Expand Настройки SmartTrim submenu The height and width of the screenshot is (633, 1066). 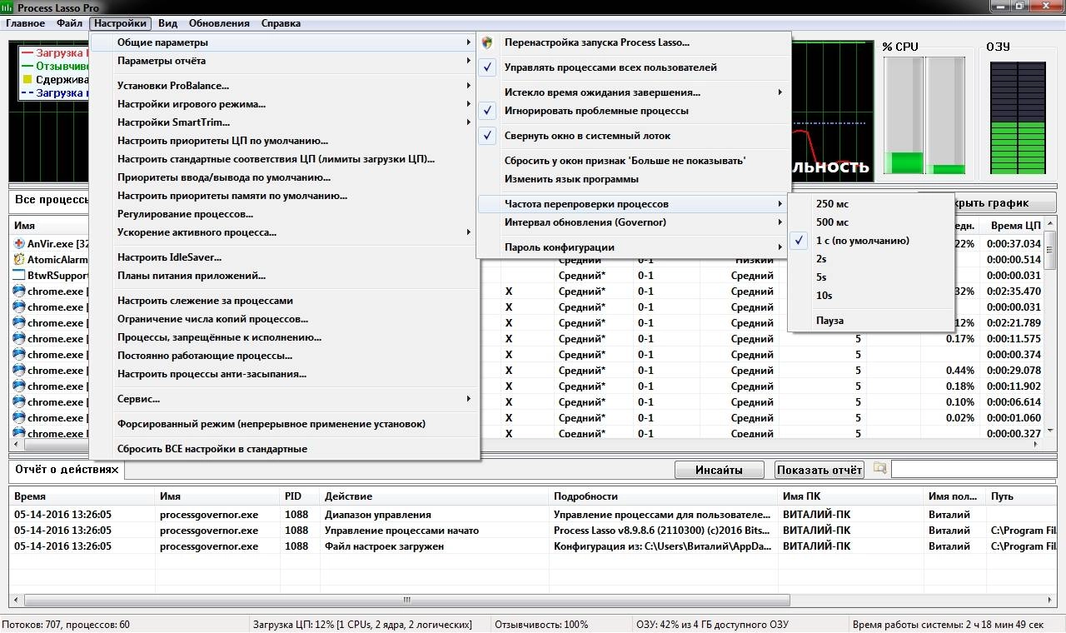click(285, 122)
